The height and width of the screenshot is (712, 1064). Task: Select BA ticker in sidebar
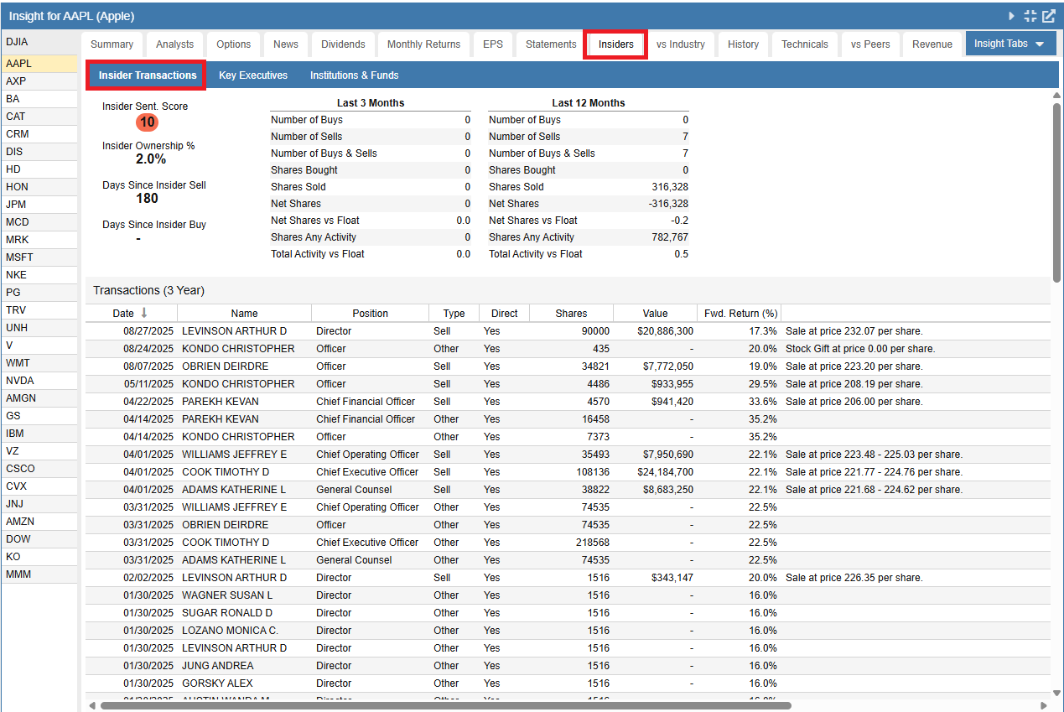39,99
